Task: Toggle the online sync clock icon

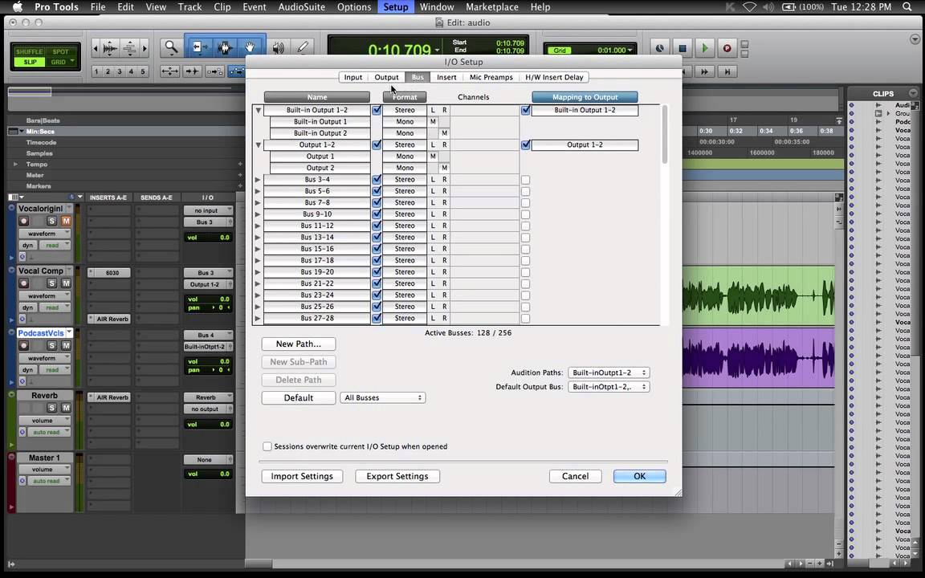Action: [x=659, y=48]
